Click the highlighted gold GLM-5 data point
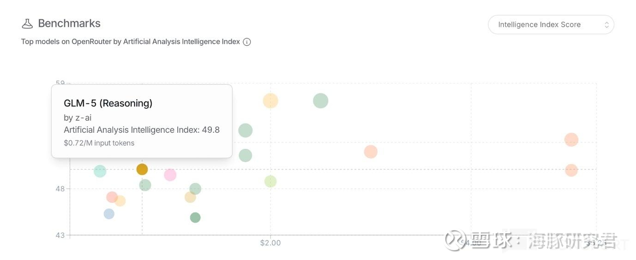This screenshot has height=260, width=636. (142, 169)
